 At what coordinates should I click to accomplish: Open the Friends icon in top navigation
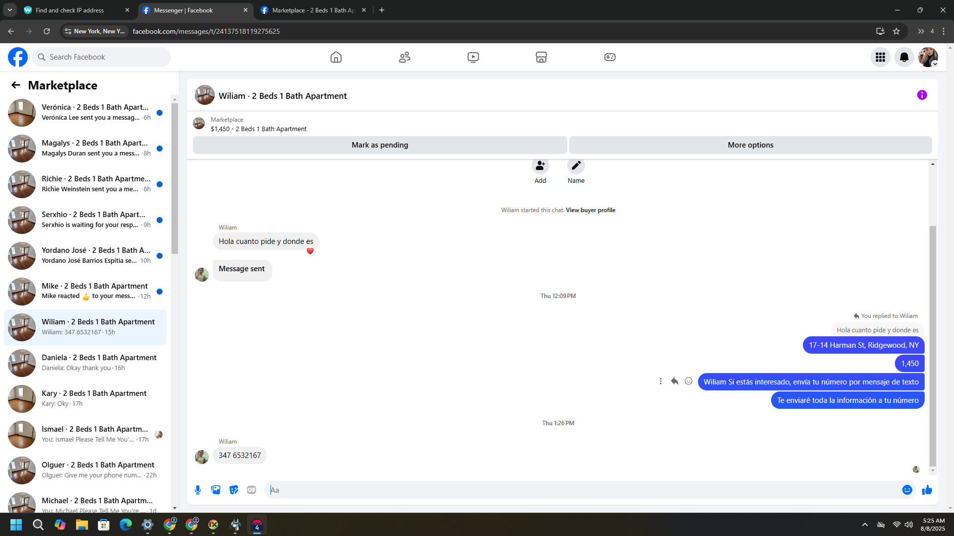click(x=405, y=57)
